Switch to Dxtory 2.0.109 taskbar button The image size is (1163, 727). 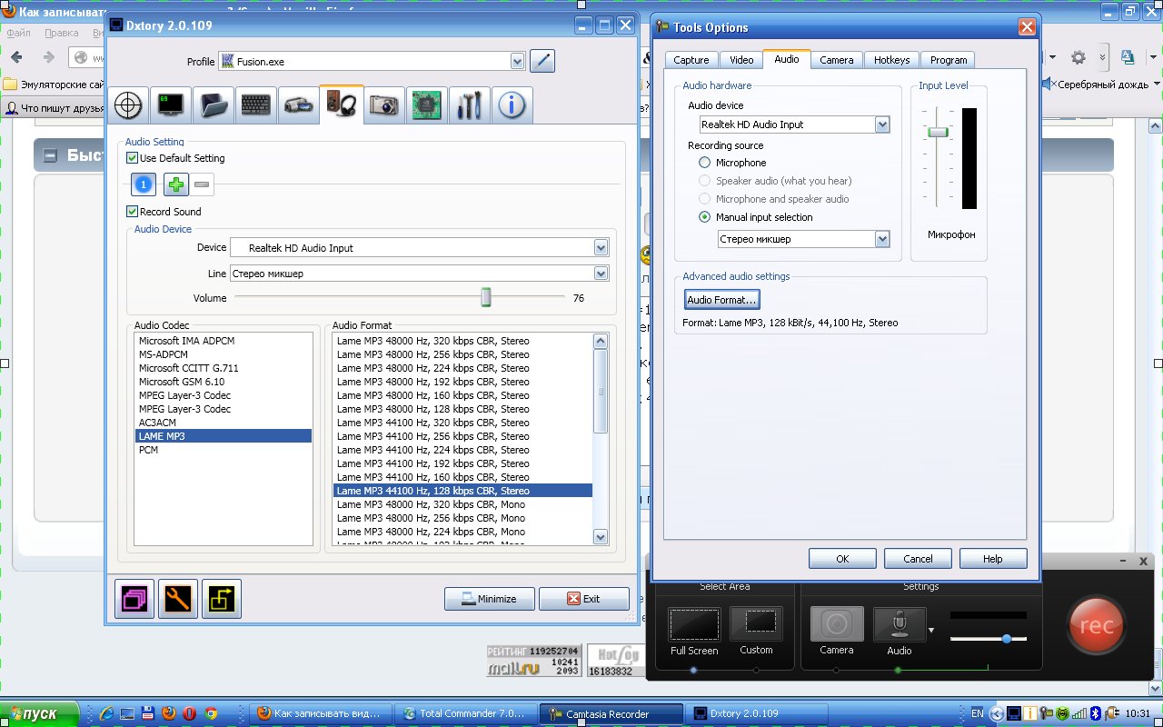pyautogui.click(x=757, y=713)
